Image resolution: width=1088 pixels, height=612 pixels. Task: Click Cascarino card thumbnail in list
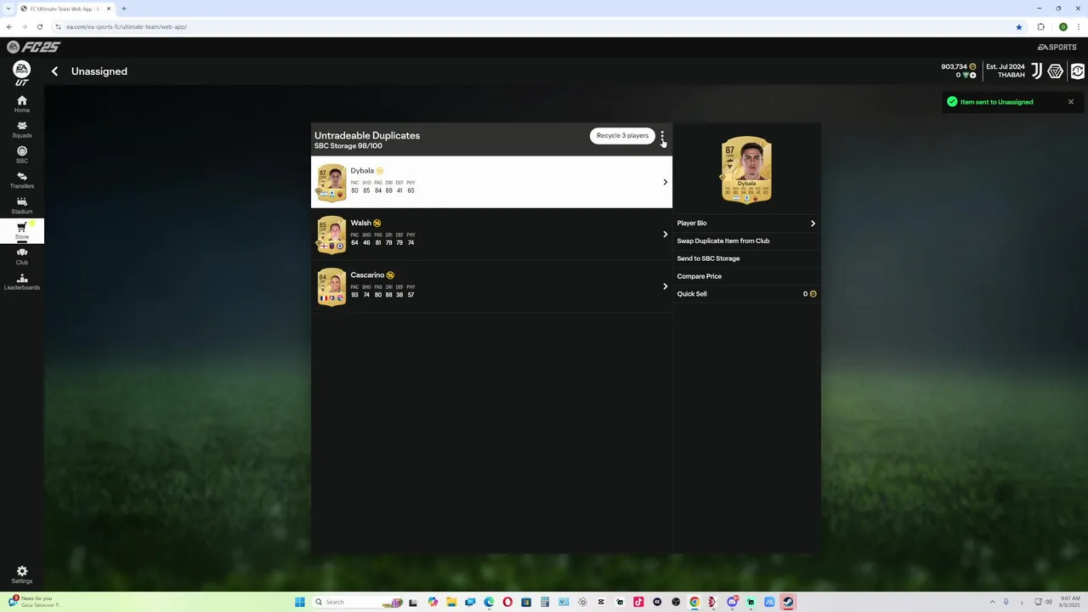331,287
